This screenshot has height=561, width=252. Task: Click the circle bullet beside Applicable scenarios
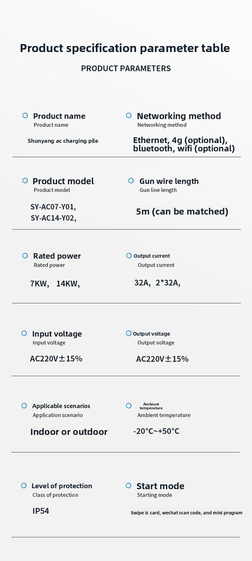[24, 406]
